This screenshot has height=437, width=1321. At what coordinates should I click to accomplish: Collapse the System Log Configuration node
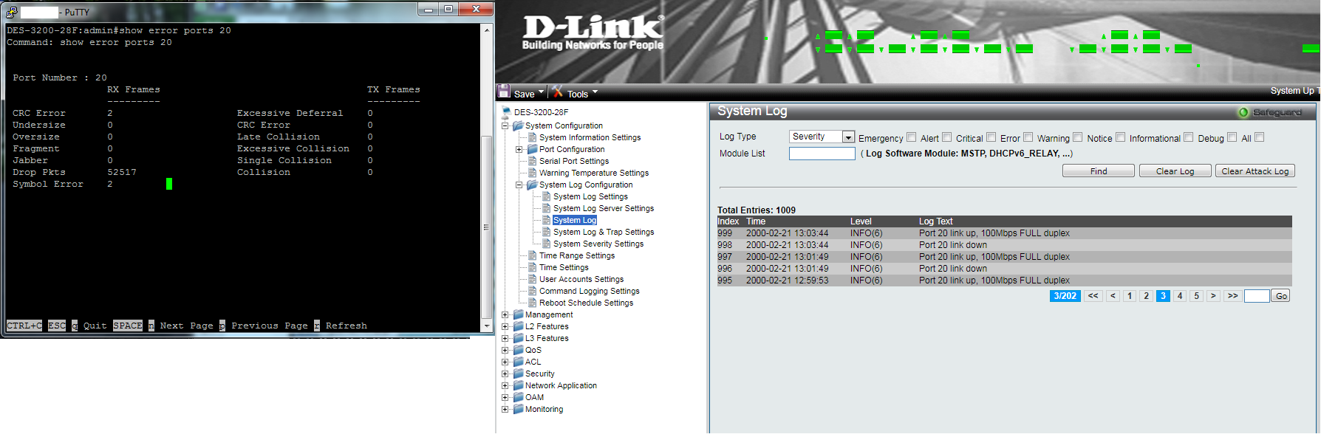(x=519, y=185)
